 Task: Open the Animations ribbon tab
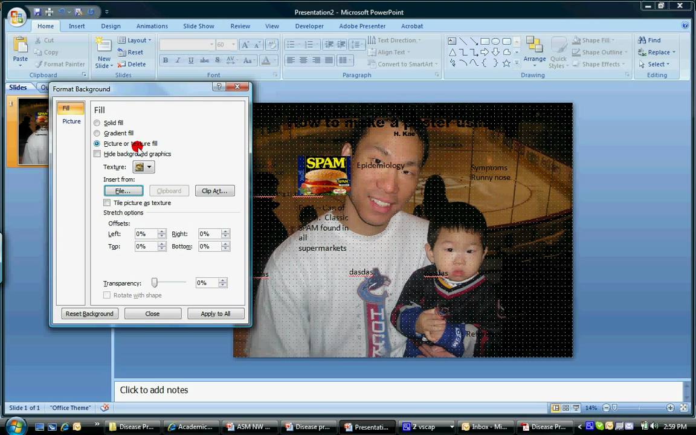pyautogui.click(x=152, y=26)
